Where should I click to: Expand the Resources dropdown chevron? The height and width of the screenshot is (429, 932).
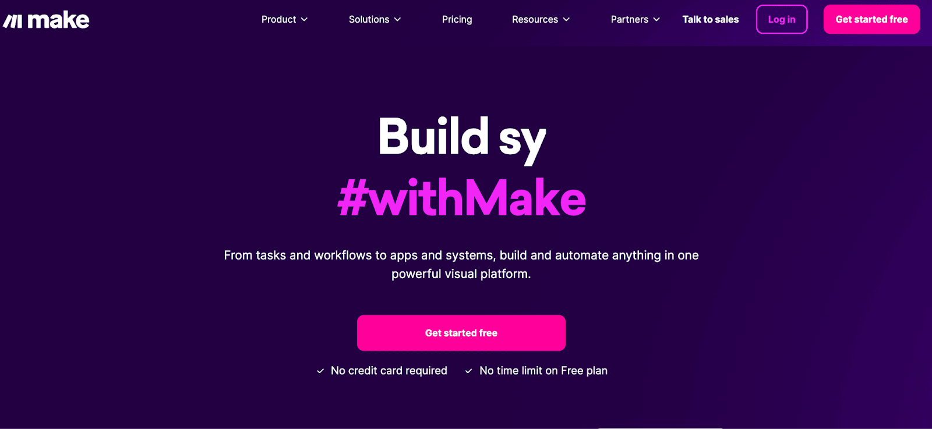pos(566,19)
